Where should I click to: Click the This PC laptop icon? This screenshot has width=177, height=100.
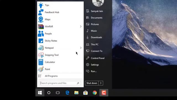click(88, 44)
